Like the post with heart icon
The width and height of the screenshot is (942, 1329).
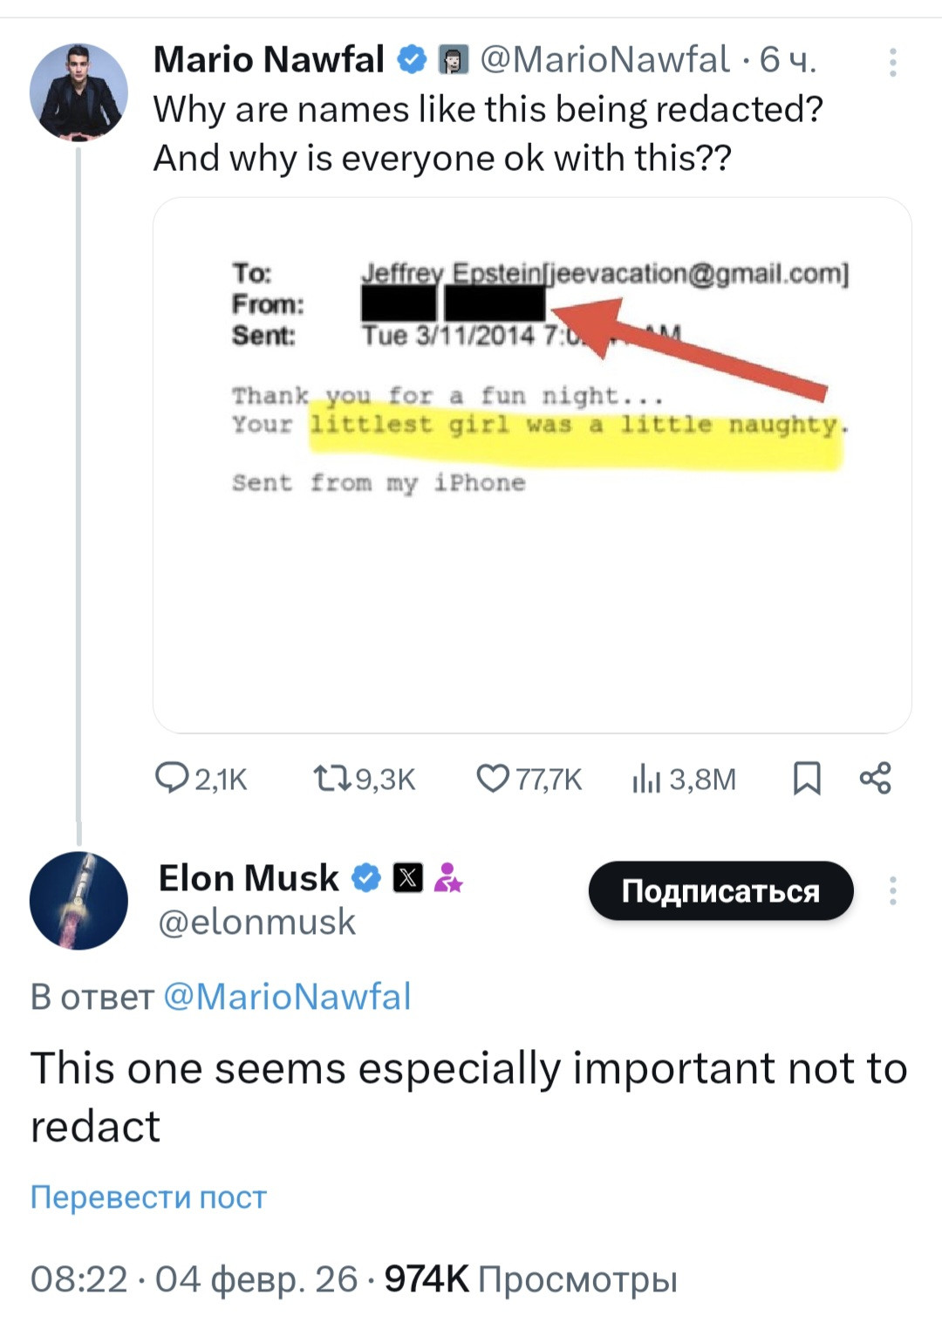(x=493, y=778)
